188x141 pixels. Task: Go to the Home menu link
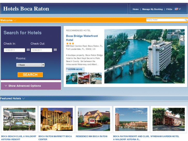tap(136, 9)
